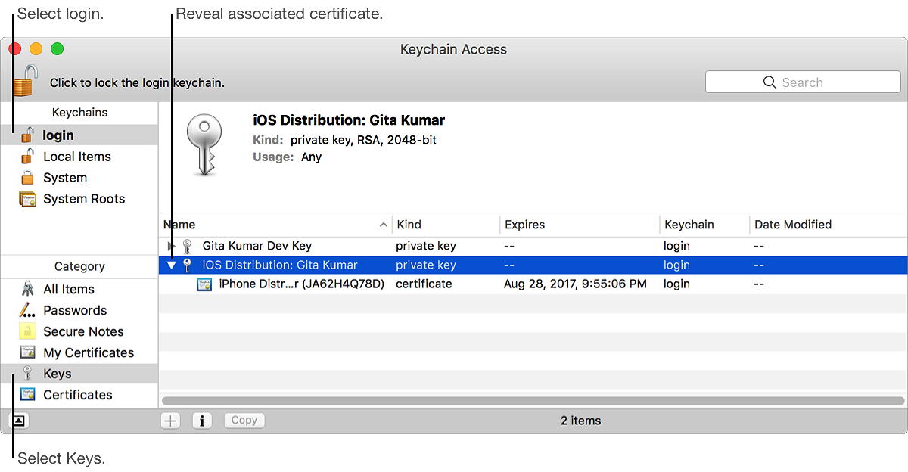Image resolution: width=908 pixels, height=472 pixels.
Task: Show the Certificates category
Action: pyautogui.click(x=78, y=394)
